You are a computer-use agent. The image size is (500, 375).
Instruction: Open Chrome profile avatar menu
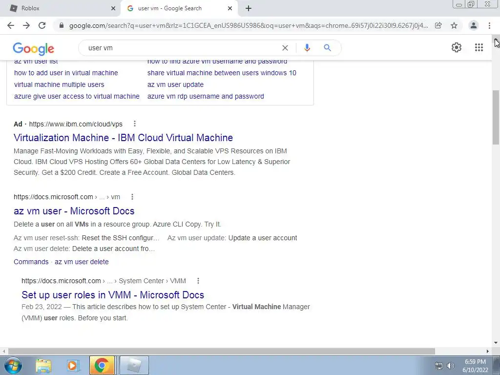click(474, 25)
